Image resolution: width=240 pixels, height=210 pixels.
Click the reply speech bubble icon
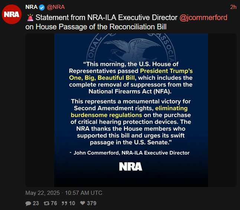click(28, 203)
